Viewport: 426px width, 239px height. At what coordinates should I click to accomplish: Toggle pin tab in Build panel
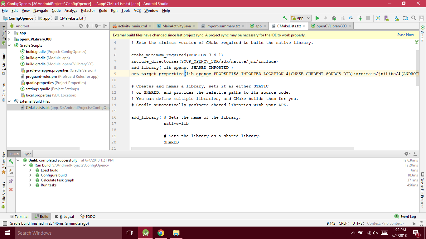[x=11, y=181]
